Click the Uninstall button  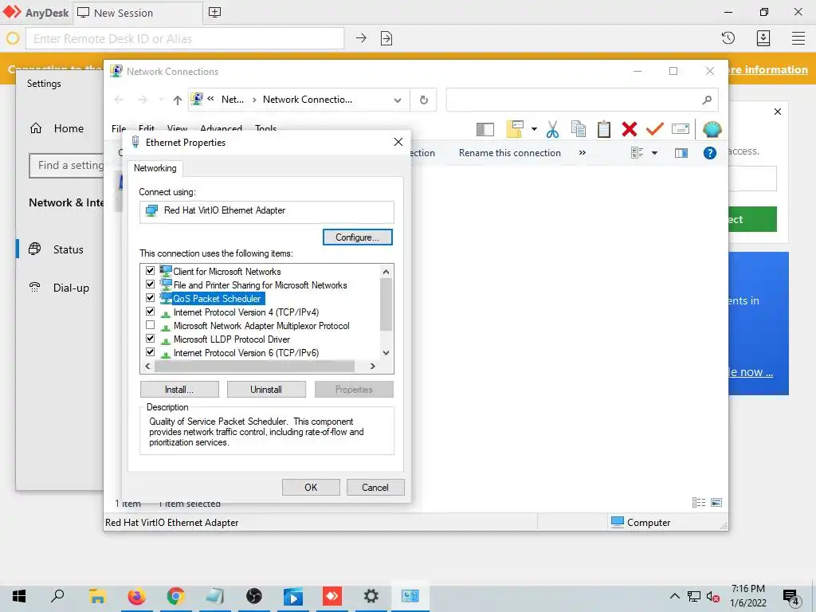[x=266, y=389]
